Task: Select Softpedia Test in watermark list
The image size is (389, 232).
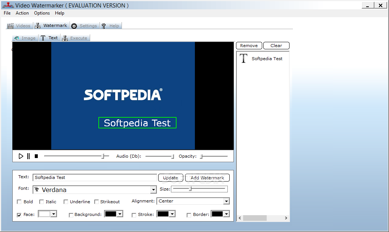Action: (267, 59)
